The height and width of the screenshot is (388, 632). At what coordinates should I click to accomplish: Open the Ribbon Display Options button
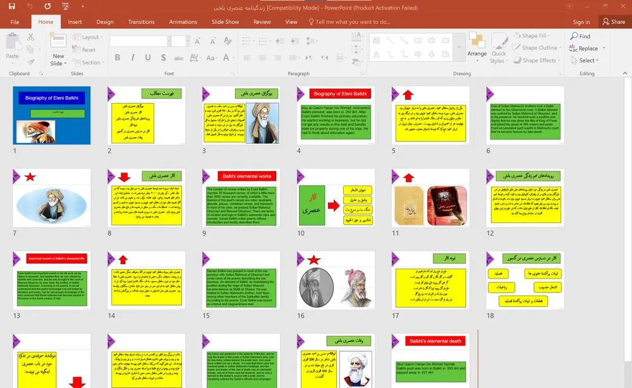coord(568,6)
